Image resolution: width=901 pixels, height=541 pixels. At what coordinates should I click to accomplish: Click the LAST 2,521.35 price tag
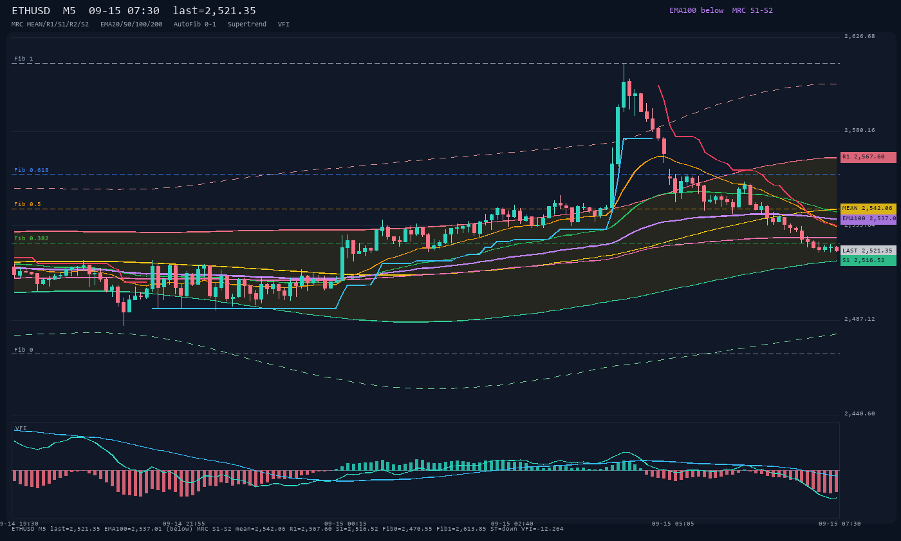(868, 251)
